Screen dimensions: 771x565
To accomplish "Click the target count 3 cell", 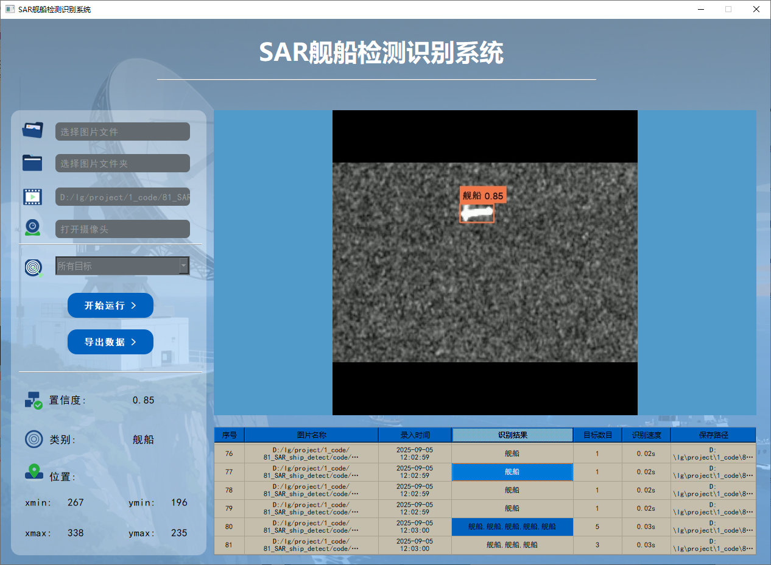I will coord(597,545).
